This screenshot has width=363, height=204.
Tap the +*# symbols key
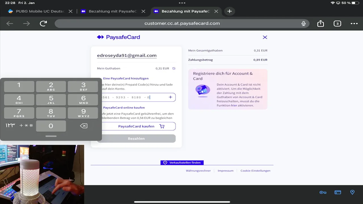(x=26, y=126)
